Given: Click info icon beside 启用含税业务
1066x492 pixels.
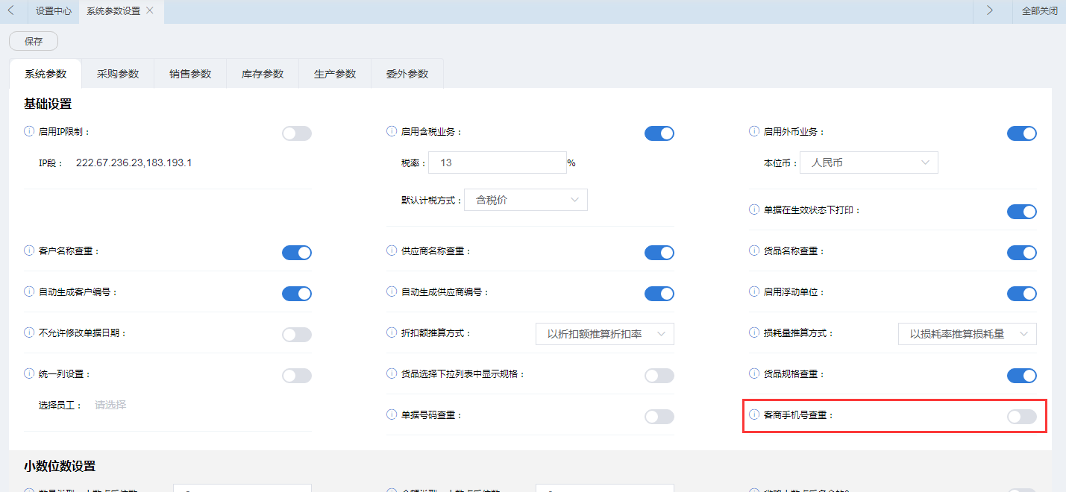Looking at the screenshot, I should [392, 131].
